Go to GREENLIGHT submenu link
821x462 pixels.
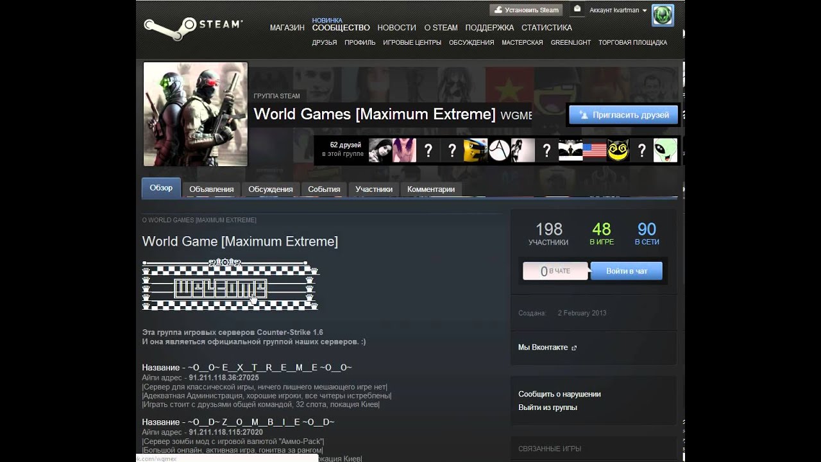571,42
